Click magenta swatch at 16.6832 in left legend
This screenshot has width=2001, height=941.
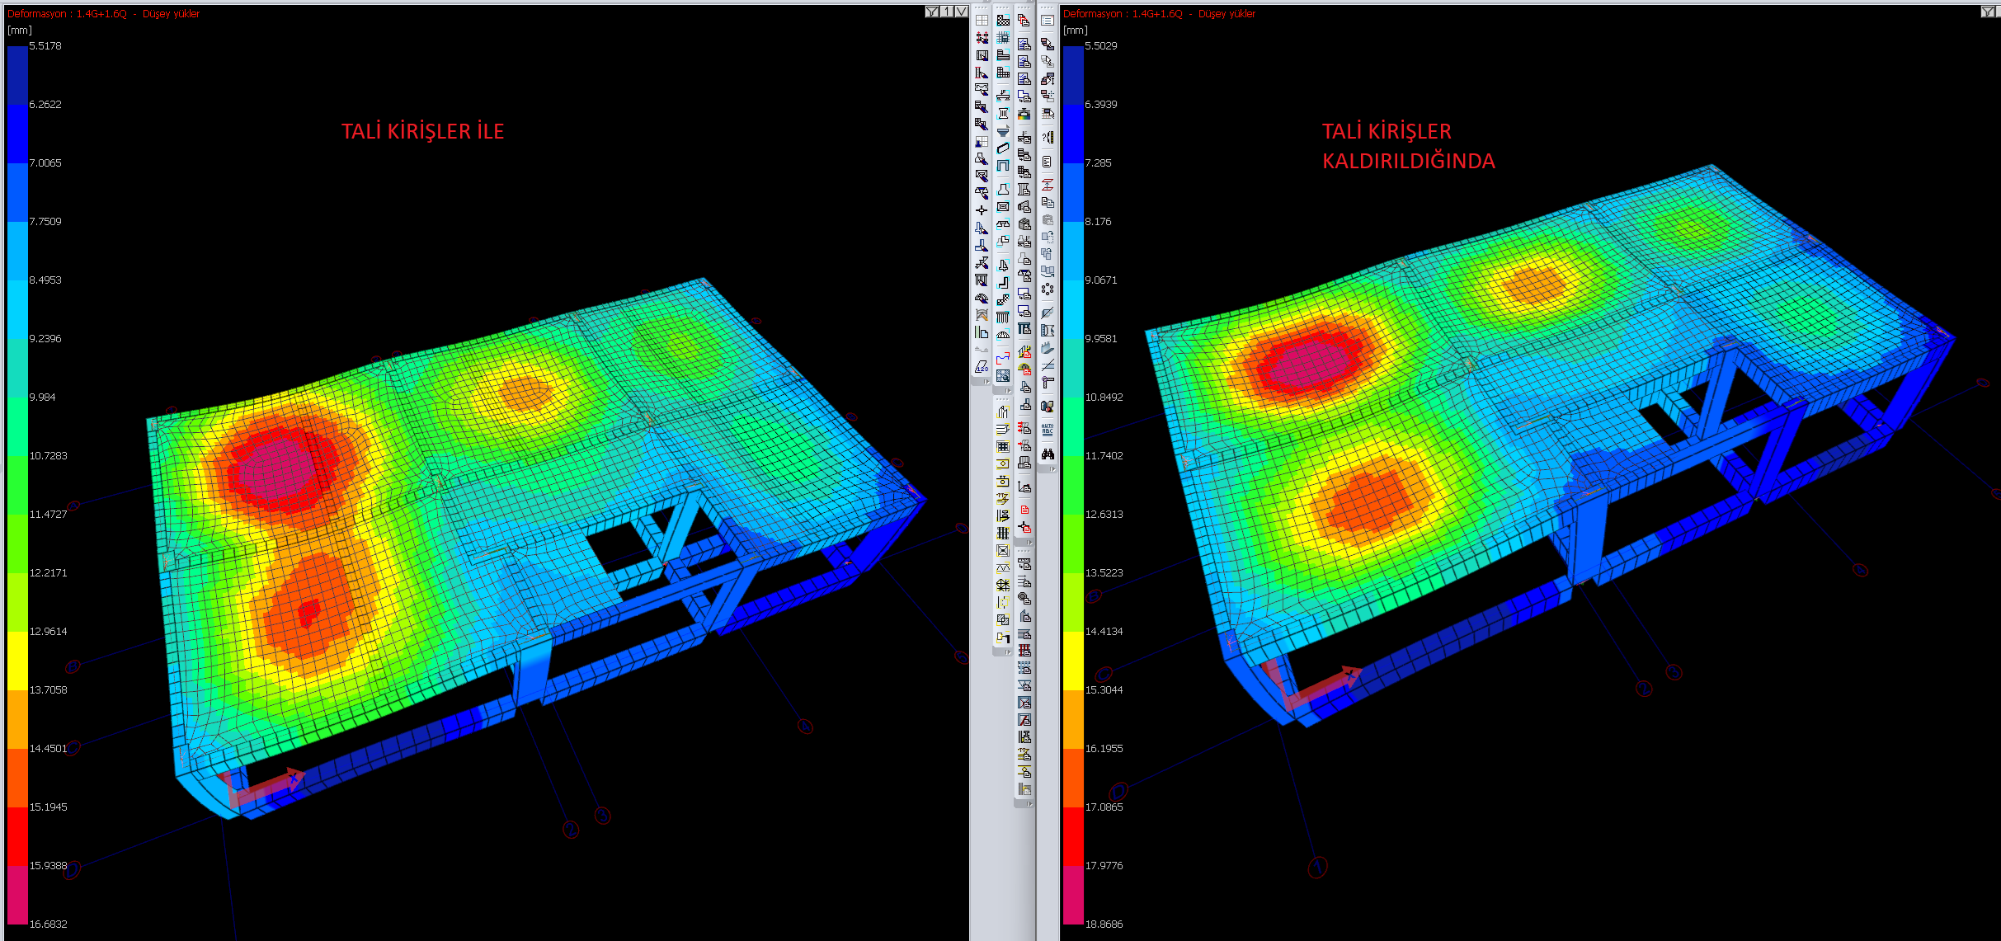click(x=17, y=895)
